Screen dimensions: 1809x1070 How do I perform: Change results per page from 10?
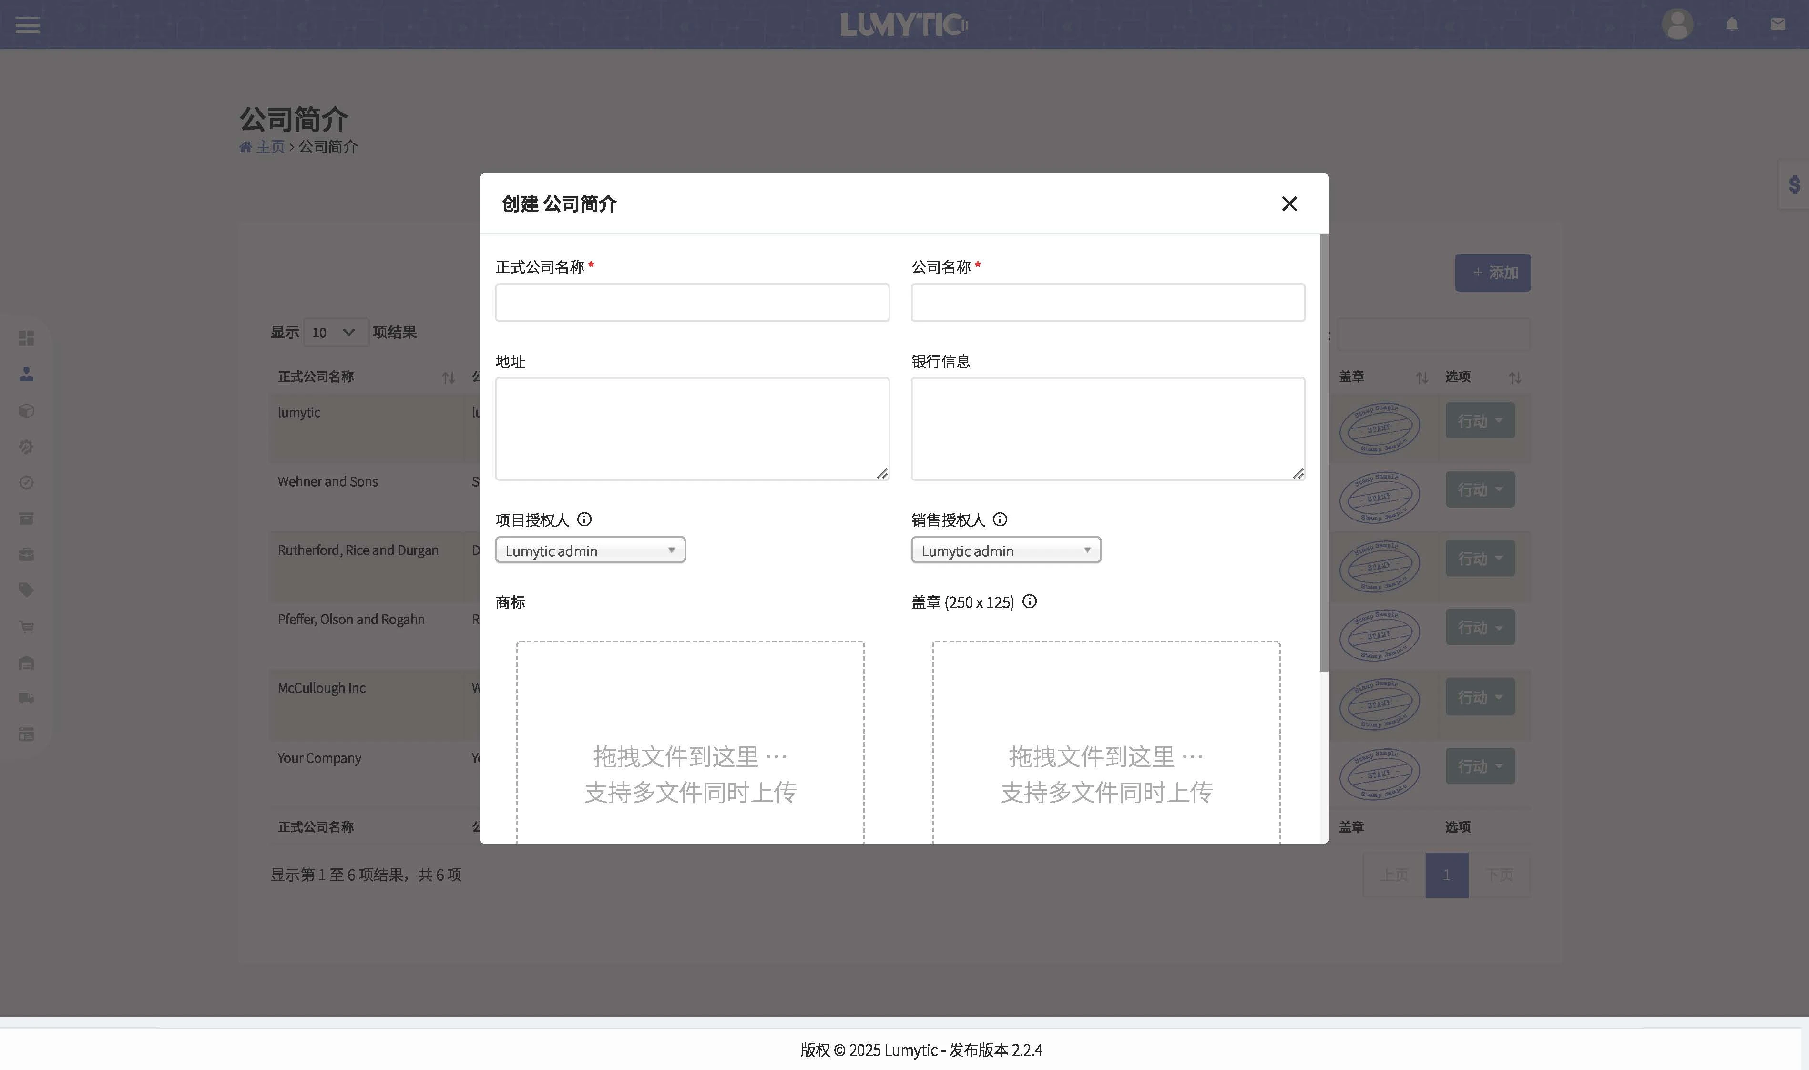[335, 332]
